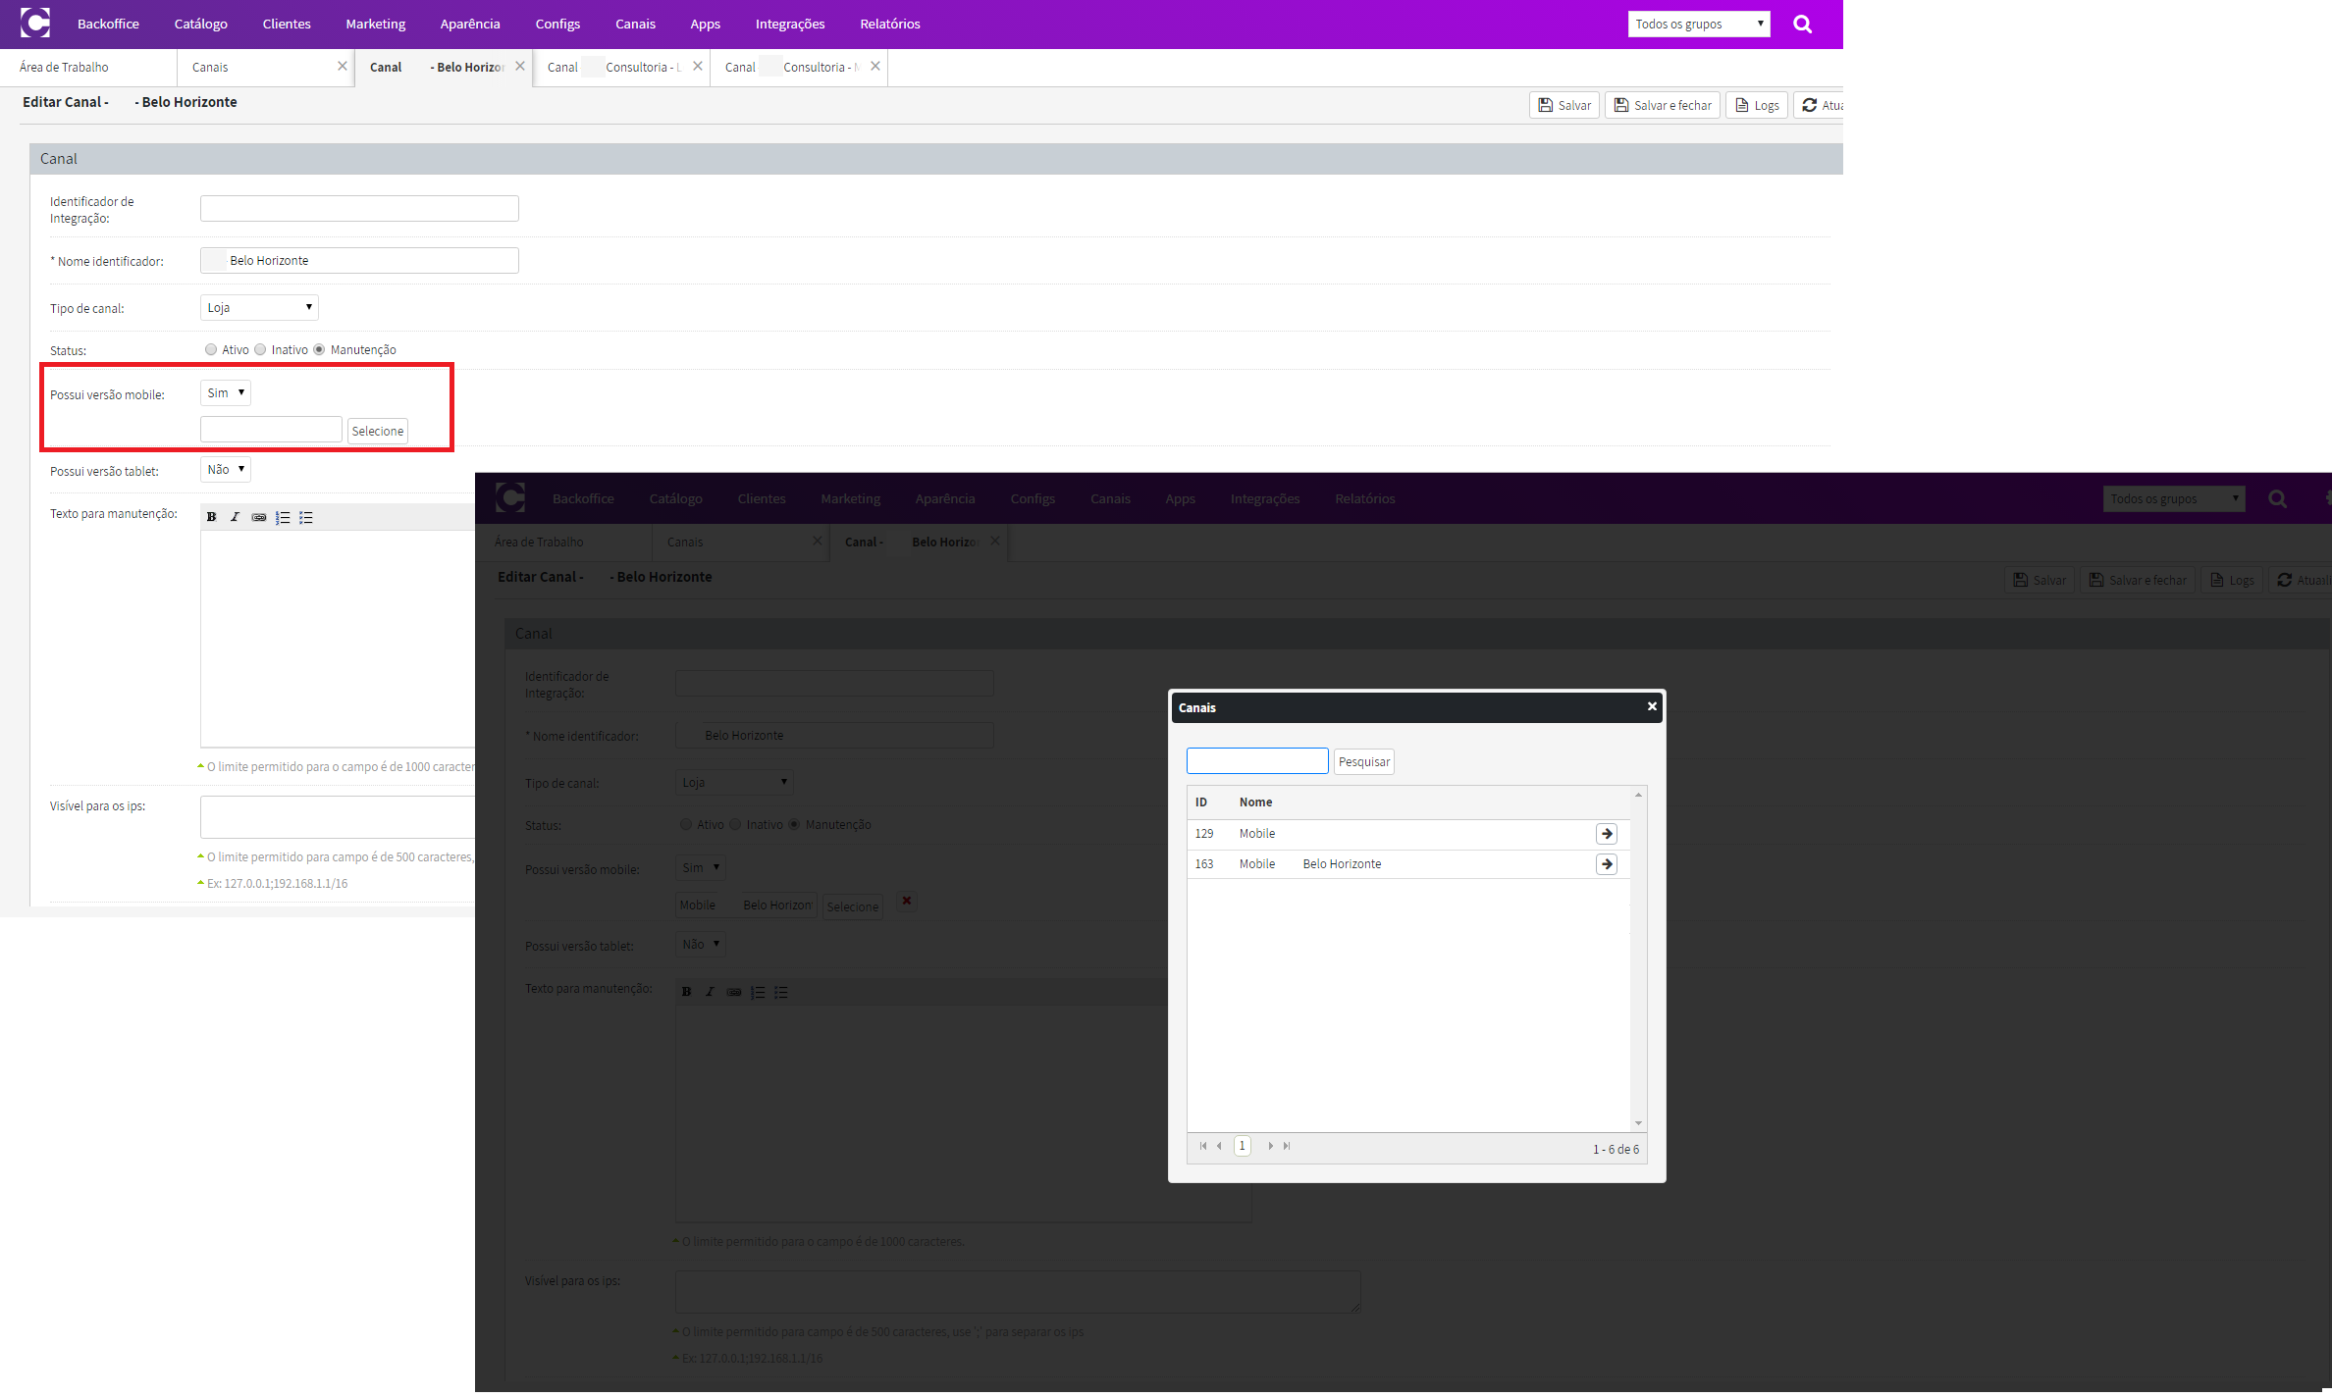Image resolution: width=2332 pixels, height=1397 pixels.
Task: Go to the first page in Canais pager
Action: coord(1202,1146)
